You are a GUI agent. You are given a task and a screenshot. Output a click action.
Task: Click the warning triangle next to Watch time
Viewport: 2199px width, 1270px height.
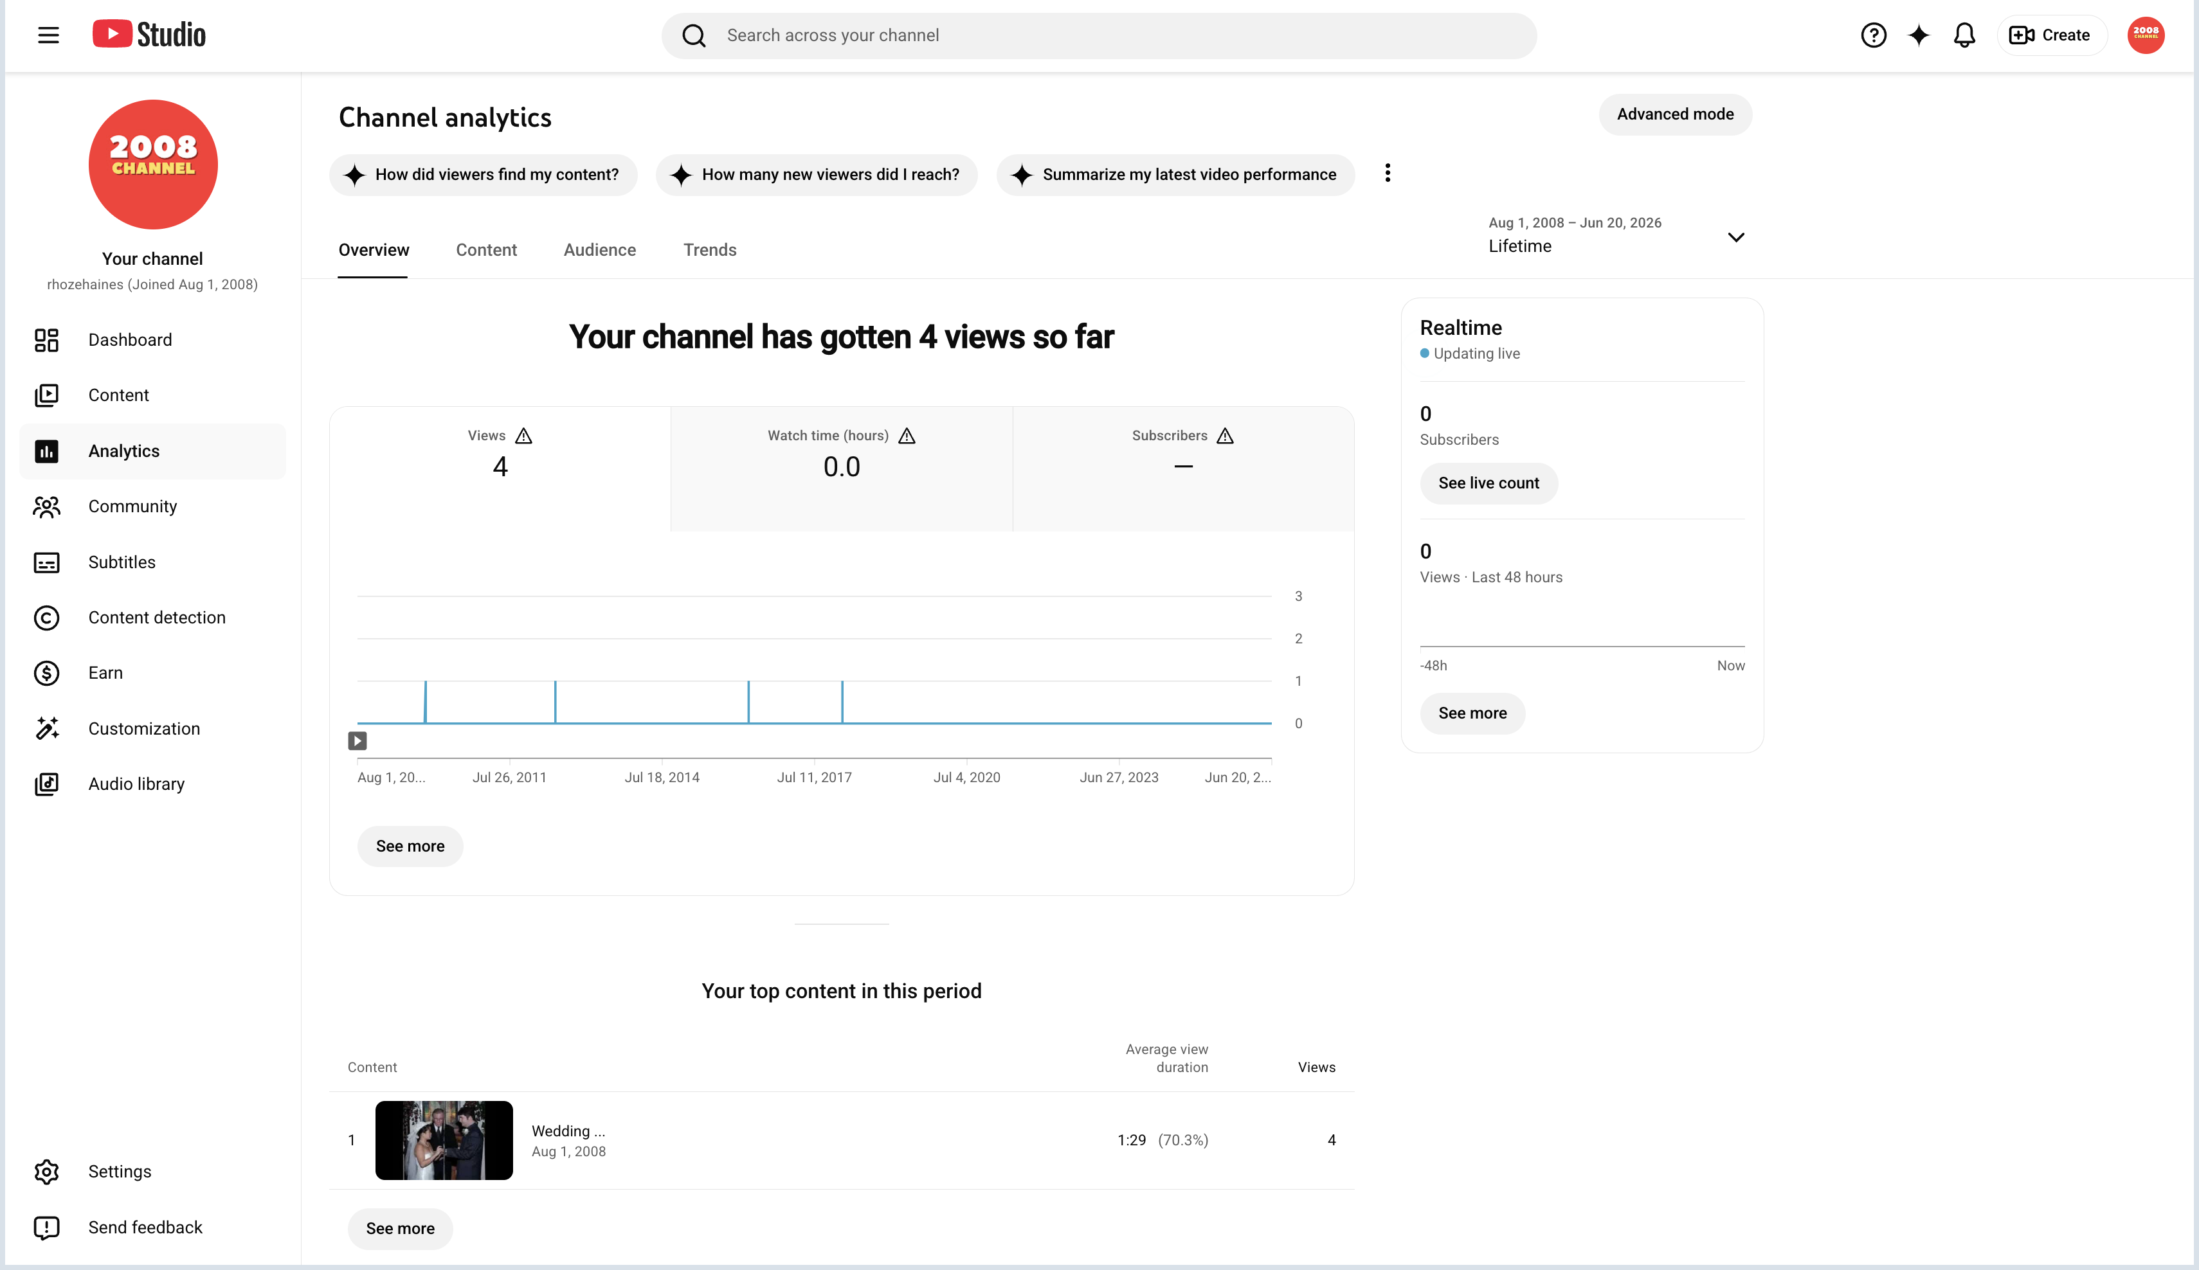(907, 435)
